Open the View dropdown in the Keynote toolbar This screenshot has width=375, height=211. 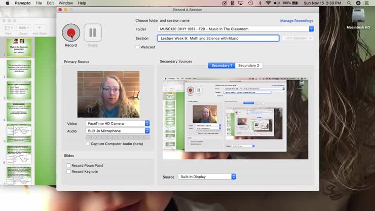click(9, 28)
